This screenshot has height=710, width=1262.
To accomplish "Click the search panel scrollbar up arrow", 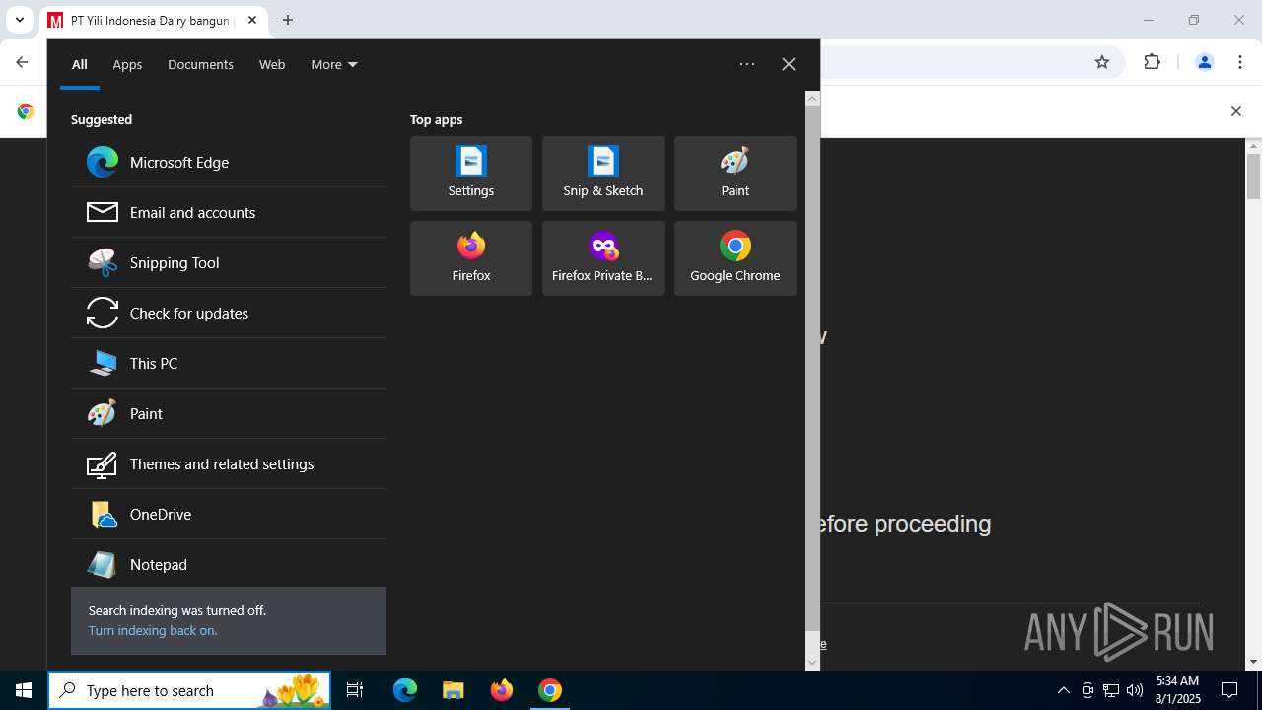I will [x=812, y=98].
